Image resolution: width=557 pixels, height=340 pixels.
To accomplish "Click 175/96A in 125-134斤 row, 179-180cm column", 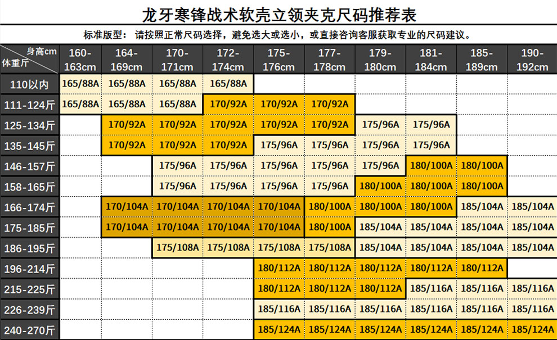I will coord(380,125).
